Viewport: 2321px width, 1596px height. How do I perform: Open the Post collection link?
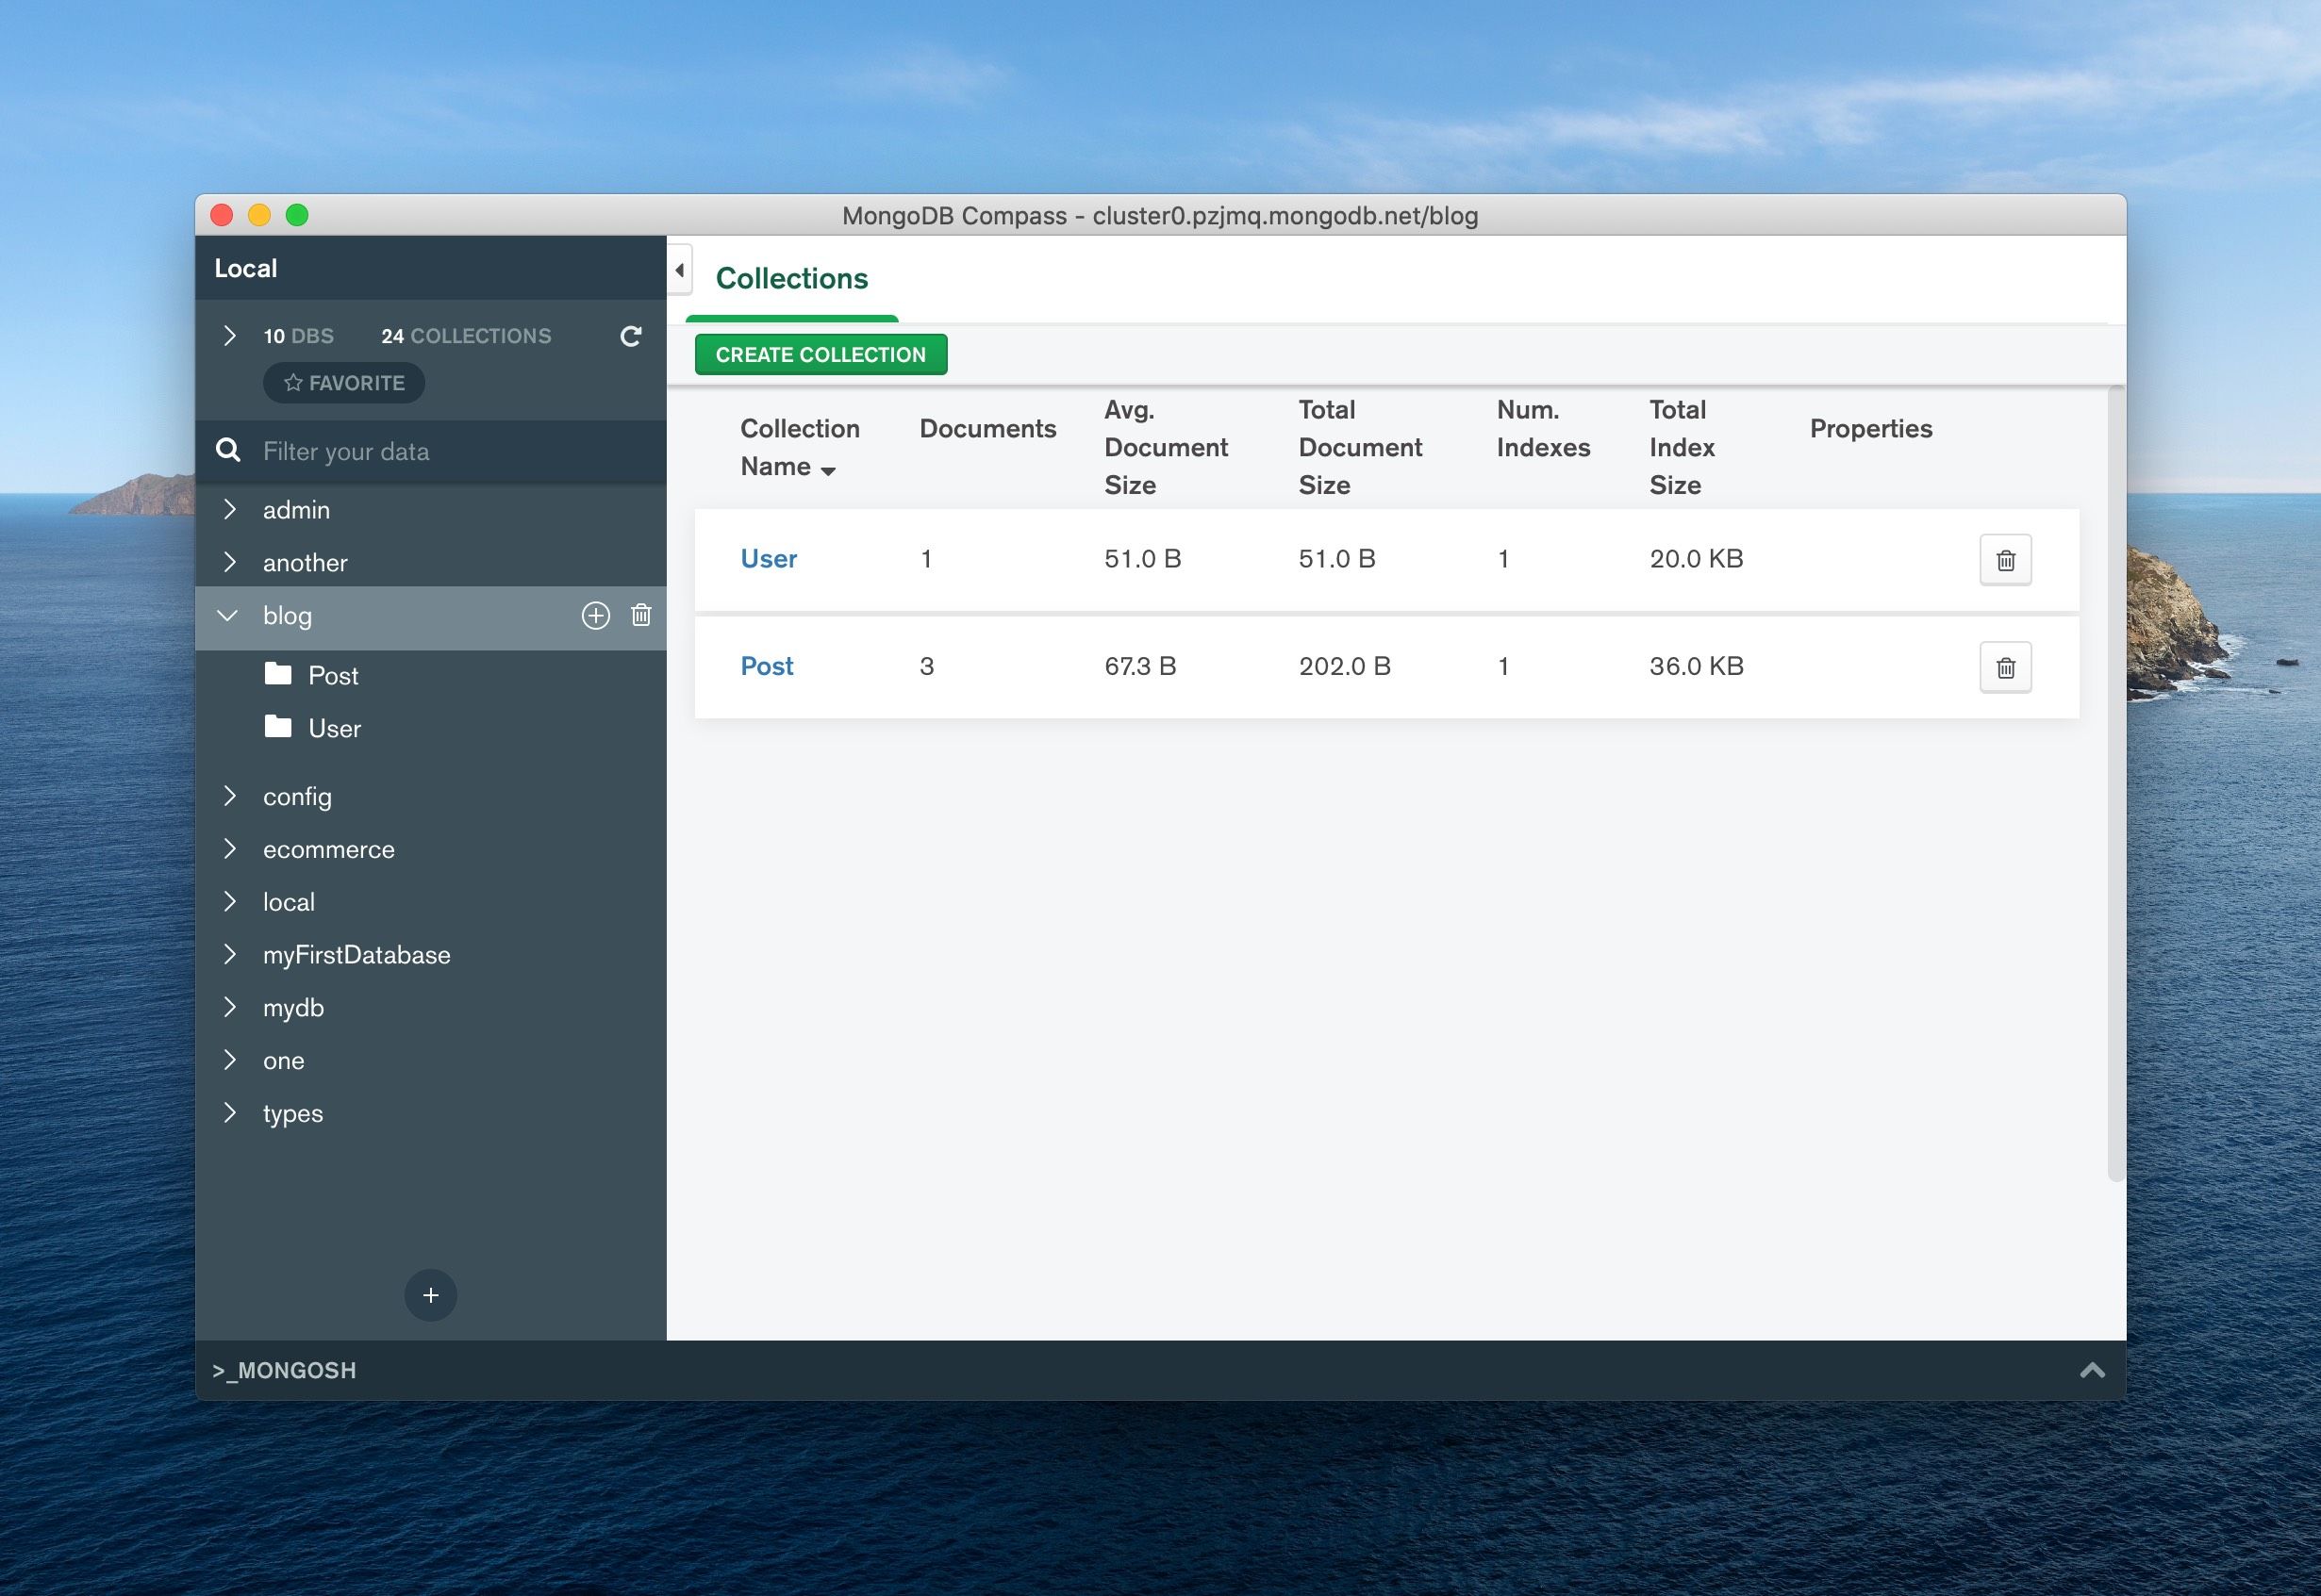(767, 666)
